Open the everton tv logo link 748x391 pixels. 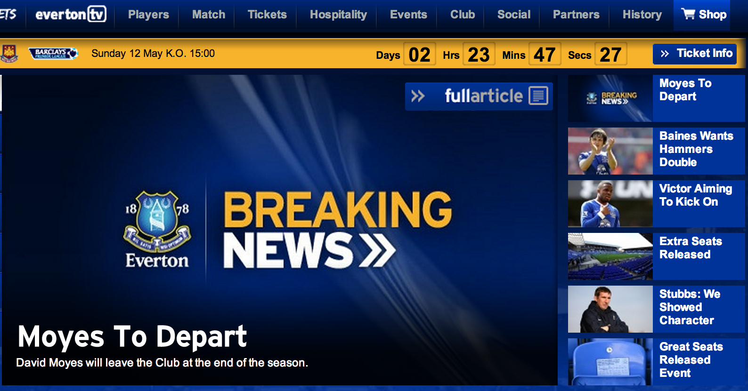pyautogui.click(x=71, y=14)
